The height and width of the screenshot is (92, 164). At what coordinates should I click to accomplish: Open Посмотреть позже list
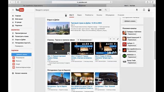(22, 36)
